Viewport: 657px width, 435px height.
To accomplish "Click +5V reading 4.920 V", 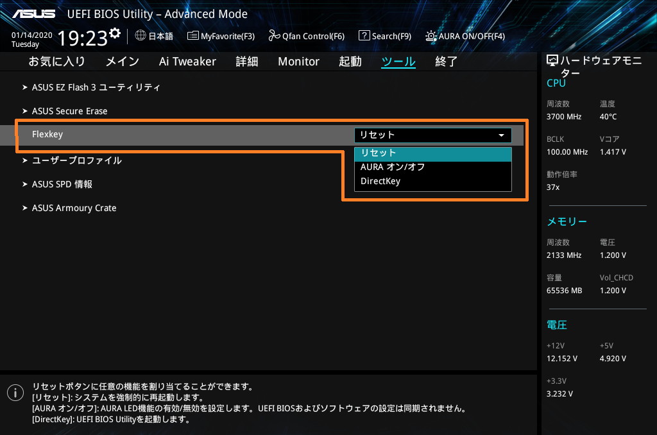I will [613, 359].
